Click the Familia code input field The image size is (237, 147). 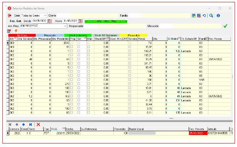(135, 15)
